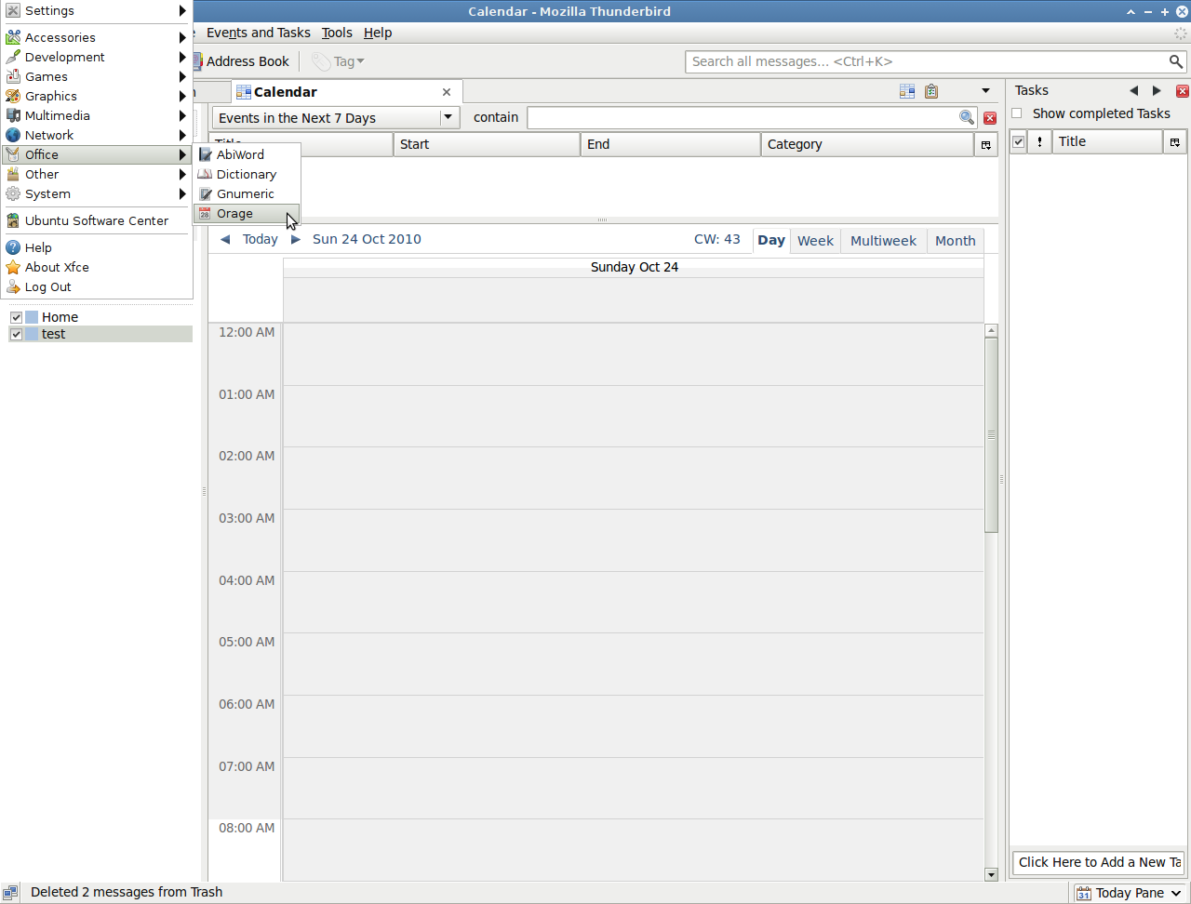Click the magnifier icon in the events filter field
Viewport: 1191px width, 904px height.
pyautogui.click(x=967, y=117)
